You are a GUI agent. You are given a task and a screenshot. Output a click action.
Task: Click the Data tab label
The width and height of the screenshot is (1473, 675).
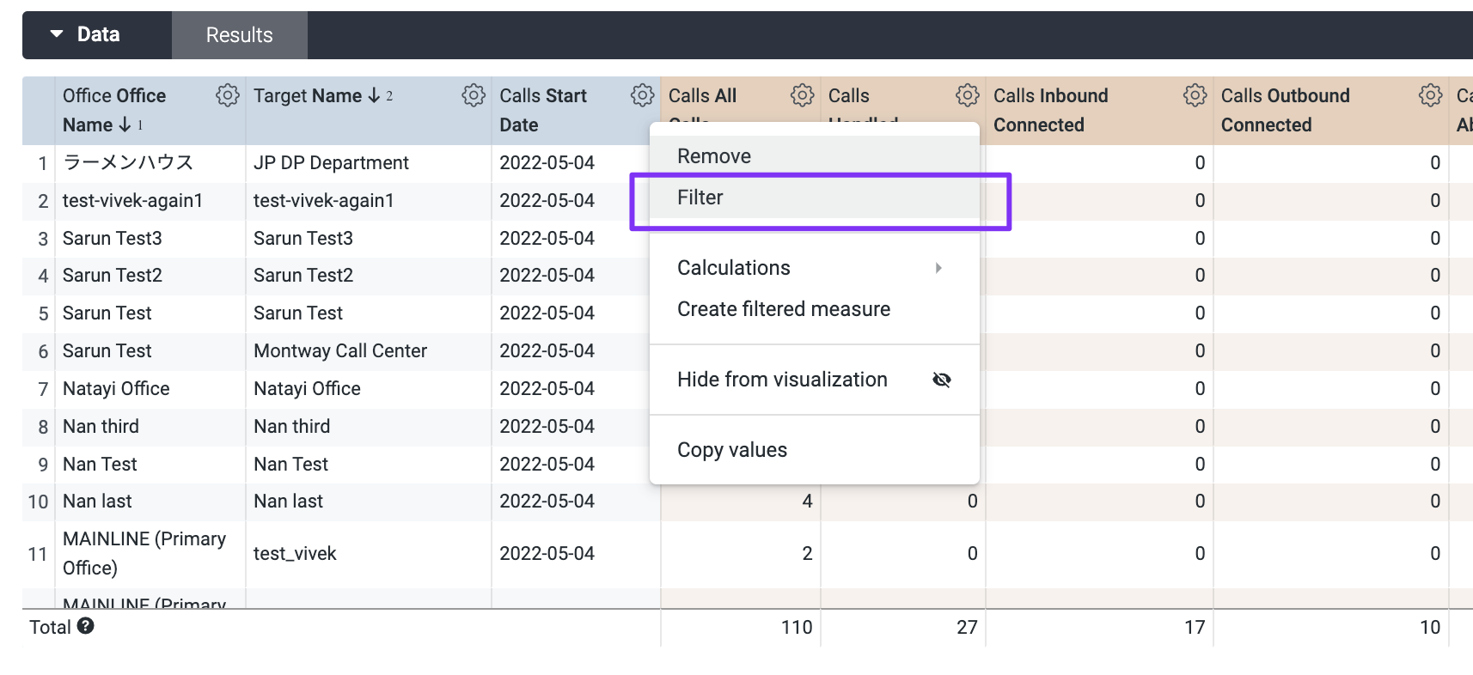pos(99,34)
